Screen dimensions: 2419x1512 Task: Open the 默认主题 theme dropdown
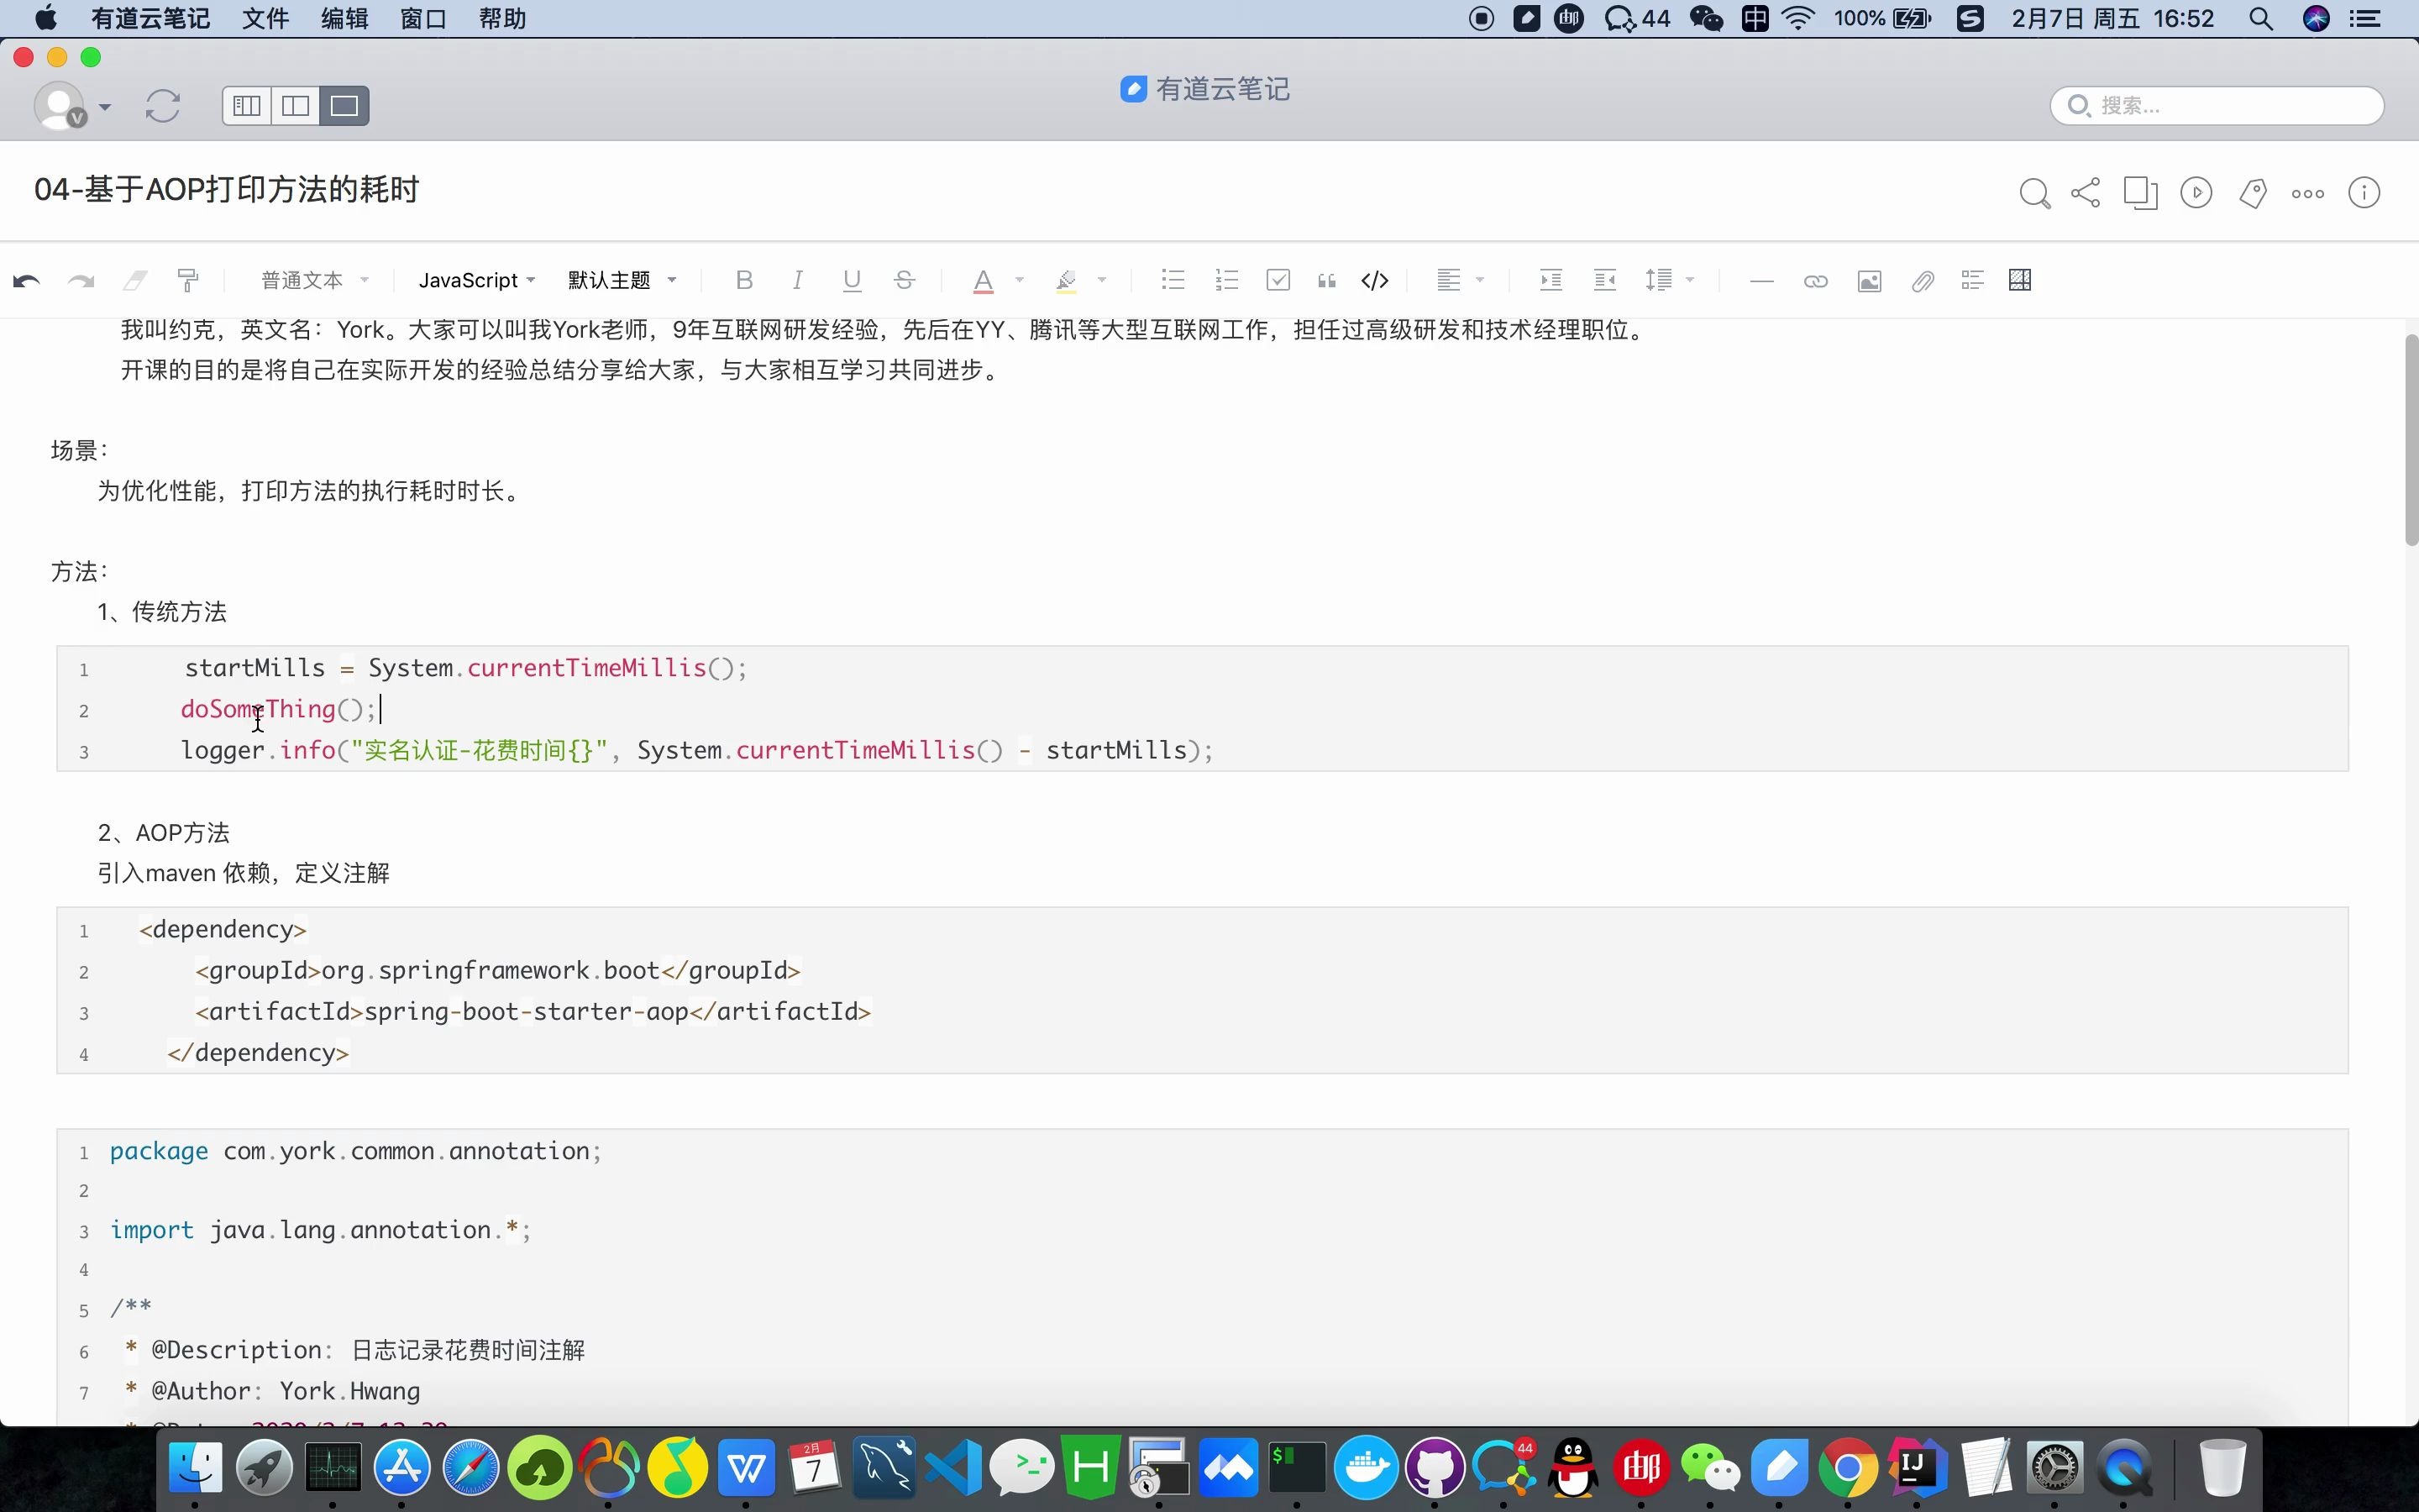(x=622, y=281)
